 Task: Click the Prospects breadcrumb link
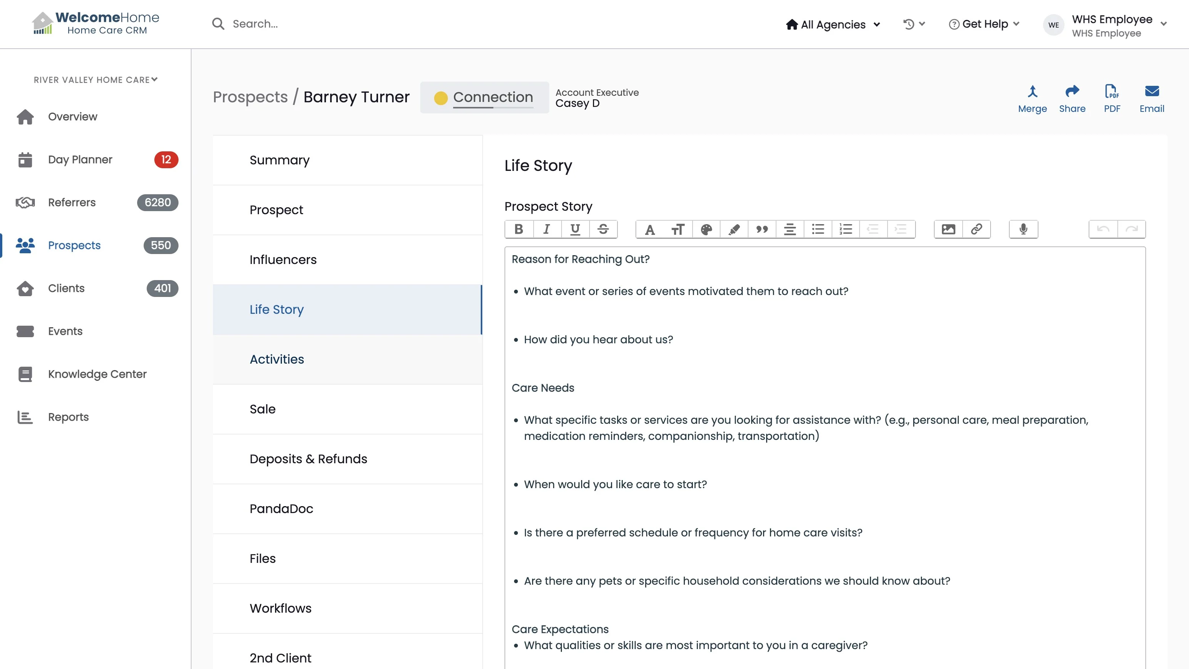pos(250,97)
